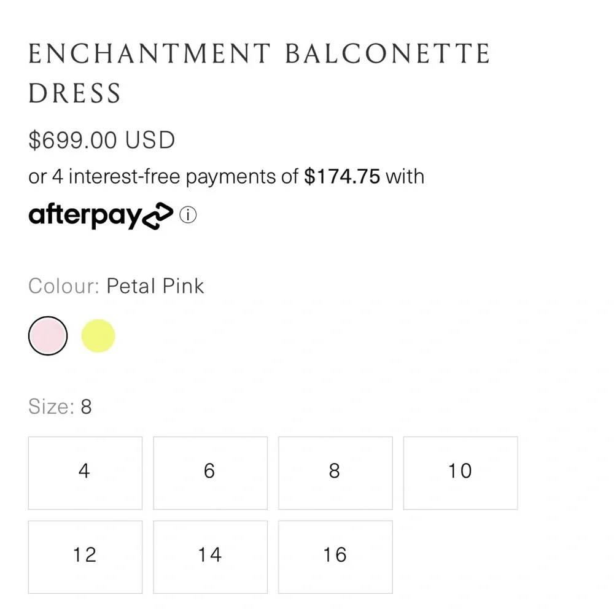The width and height of the screenshot is (614, 614).
Task: Choose the yellow colour swatch
Action: (98, 336)
